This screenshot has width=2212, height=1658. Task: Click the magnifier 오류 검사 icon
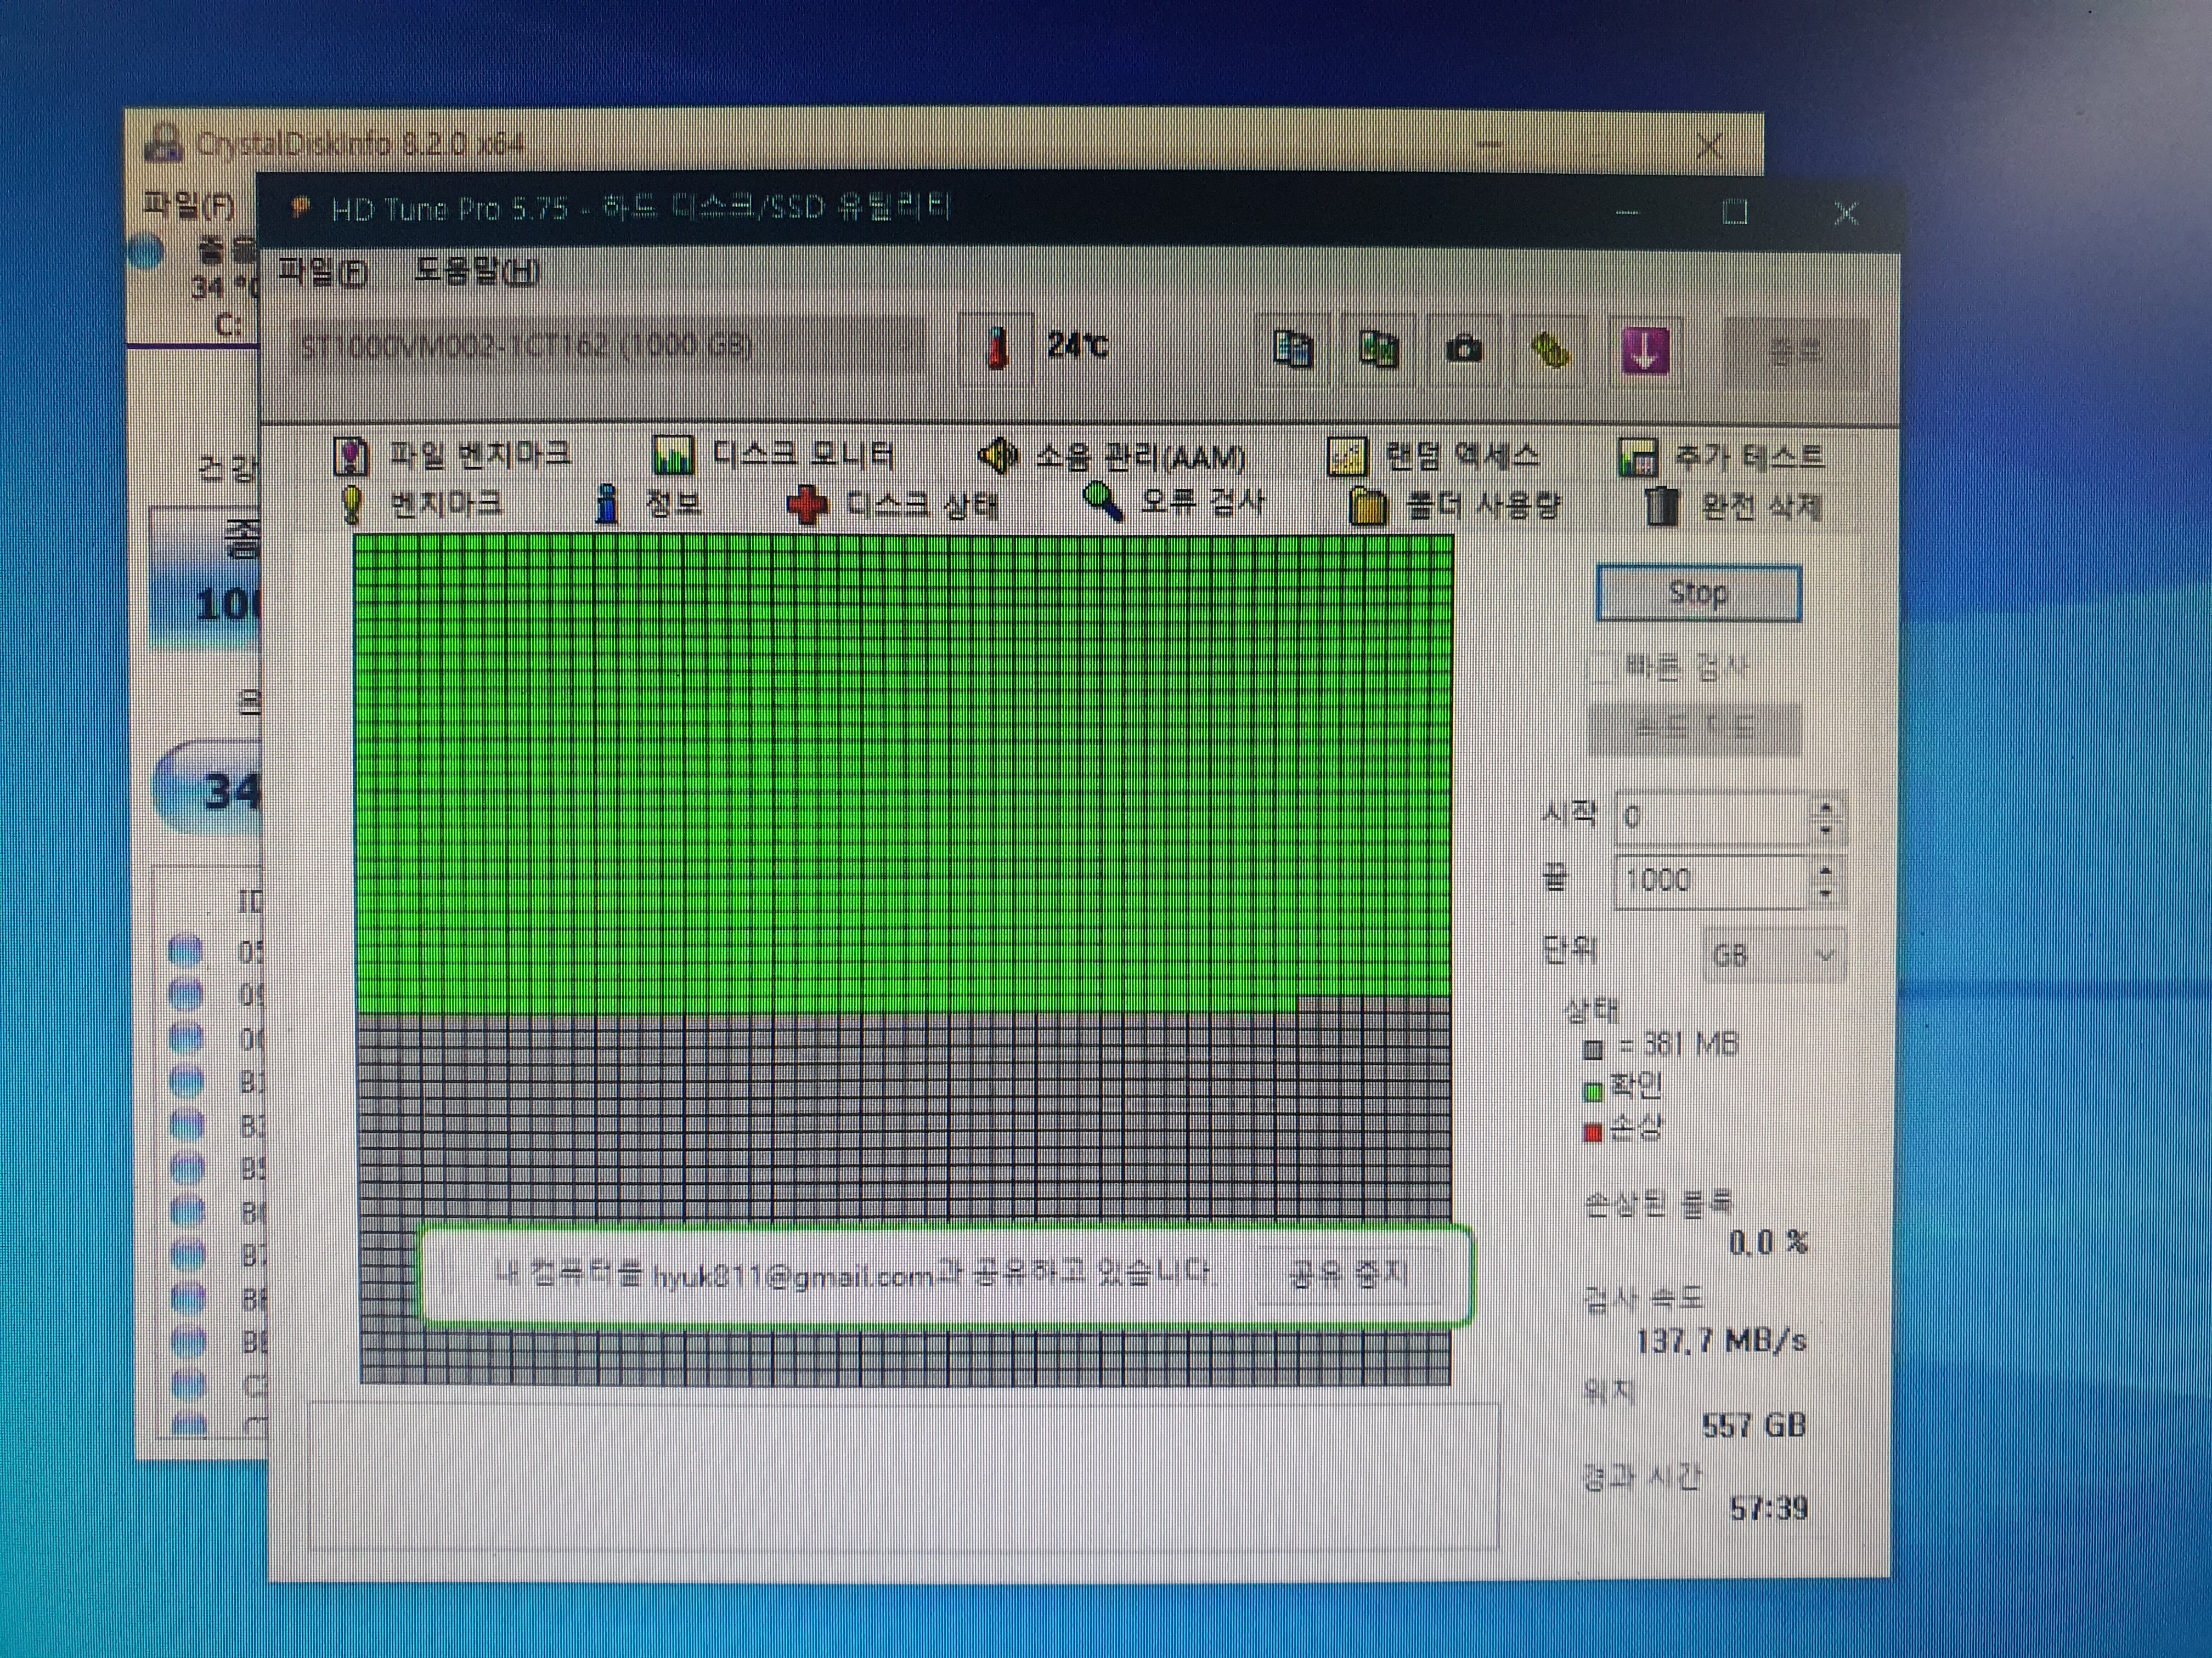pos(1102,502)
